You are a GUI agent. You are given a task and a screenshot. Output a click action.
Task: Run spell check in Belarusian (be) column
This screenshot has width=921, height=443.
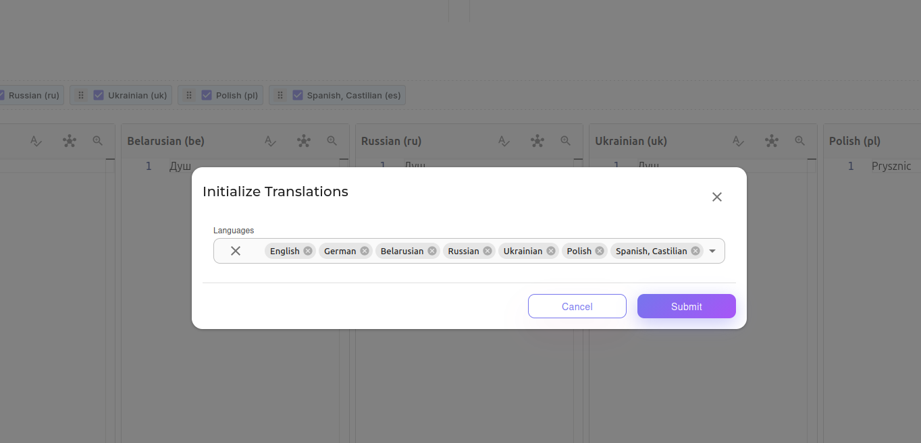(270, 141)
